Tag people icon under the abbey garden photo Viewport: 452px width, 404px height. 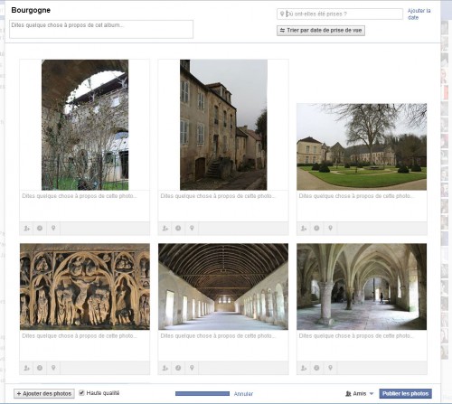pos(304,229)
